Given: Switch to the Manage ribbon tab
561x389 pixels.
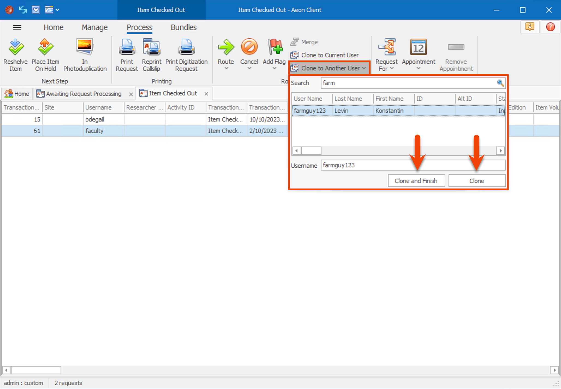Looking at the screenshot, I should click(95, 27).
